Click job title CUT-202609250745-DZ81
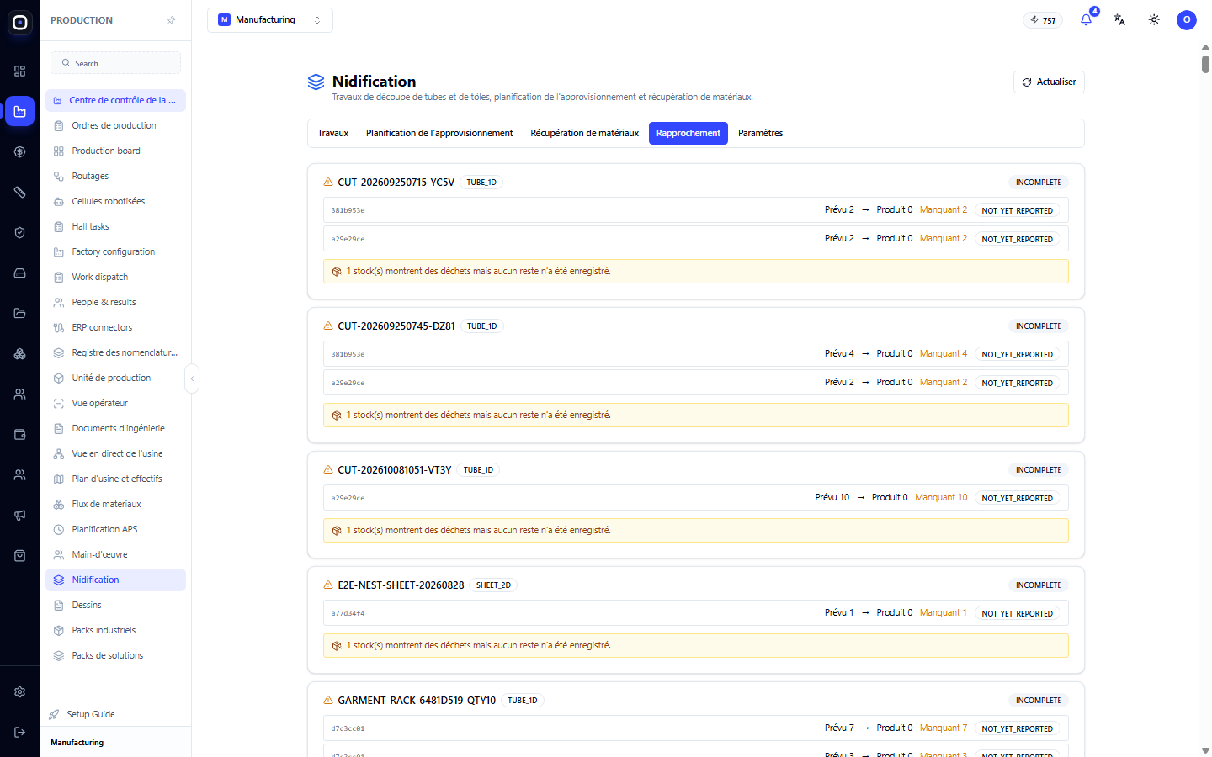1212x757 pixels. click(396, 326)
